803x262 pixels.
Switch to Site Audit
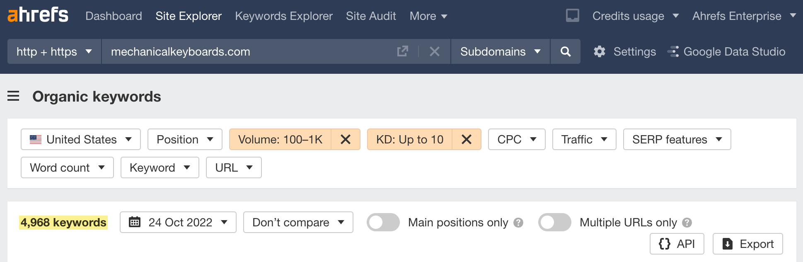[371, 16]
